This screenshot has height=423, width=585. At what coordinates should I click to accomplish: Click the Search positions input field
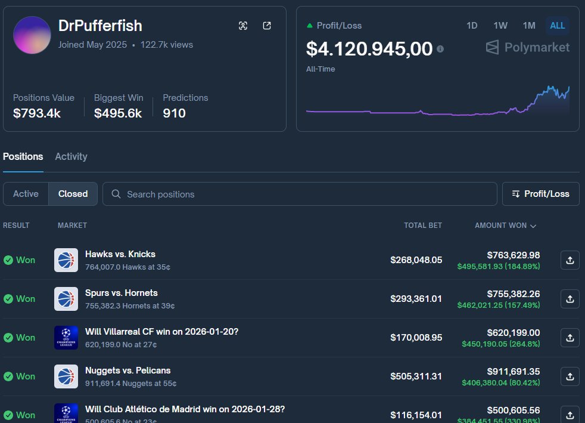[300, 194]
